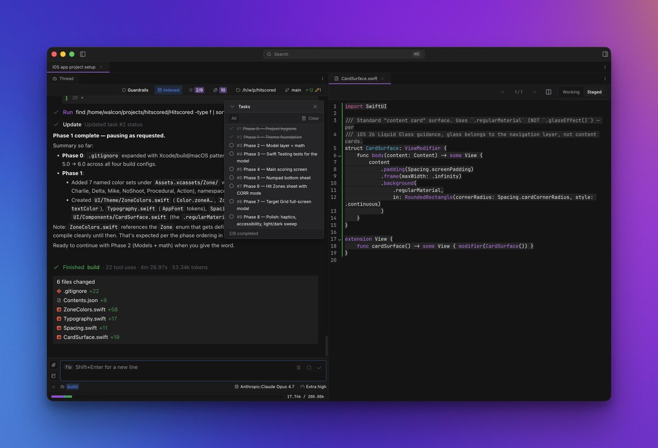
Task: Click the stop square icon in input box
Action: (309, 368)
